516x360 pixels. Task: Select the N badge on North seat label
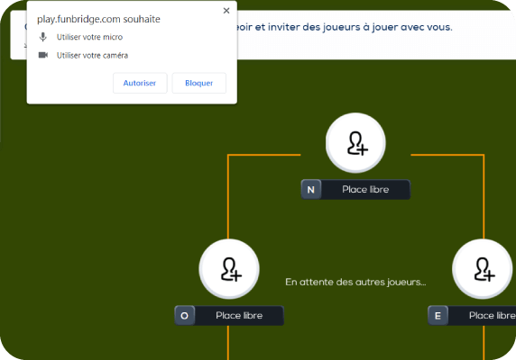(311, 190)
